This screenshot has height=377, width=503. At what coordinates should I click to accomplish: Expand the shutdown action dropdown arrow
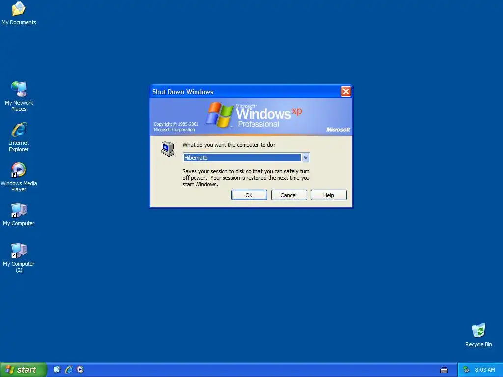pyautogui.click(x=306, y=158)
